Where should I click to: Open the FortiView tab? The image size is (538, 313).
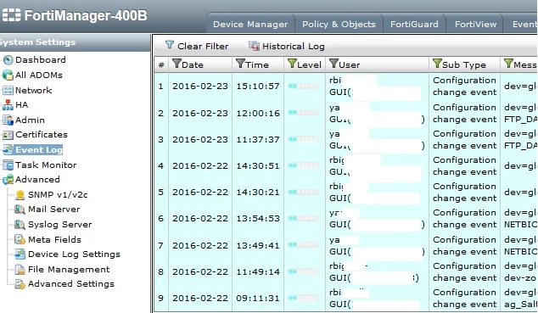(475, 24)
